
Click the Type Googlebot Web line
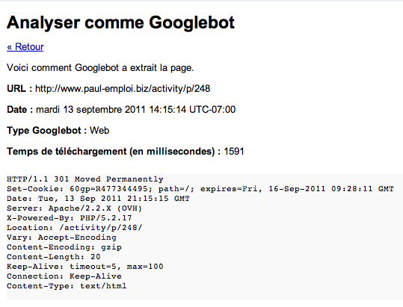[x=58, y=131]
